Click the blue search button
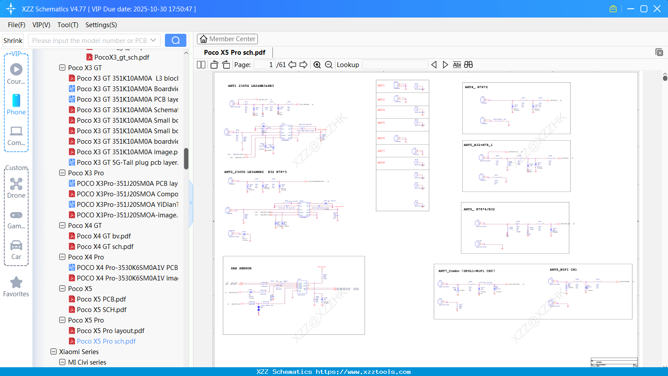The width and height of the screenshot is (668, 376). pos(175,40)
